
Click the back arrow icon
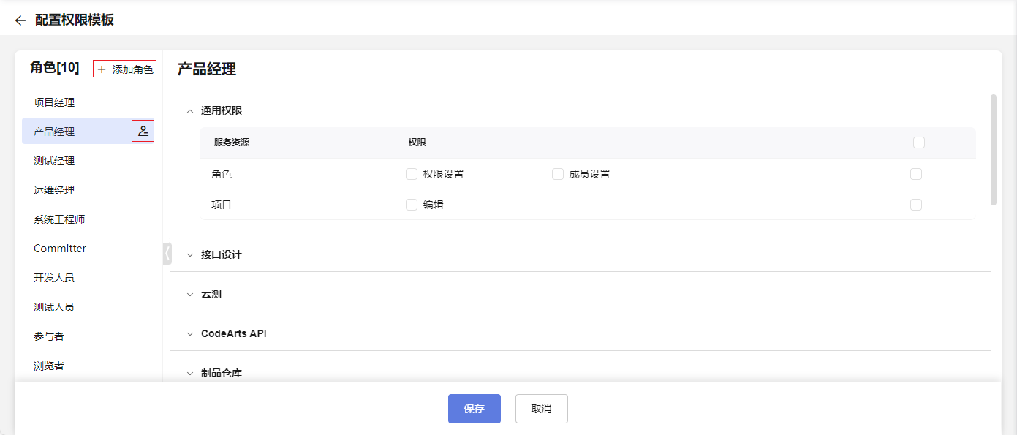[20, 20]
